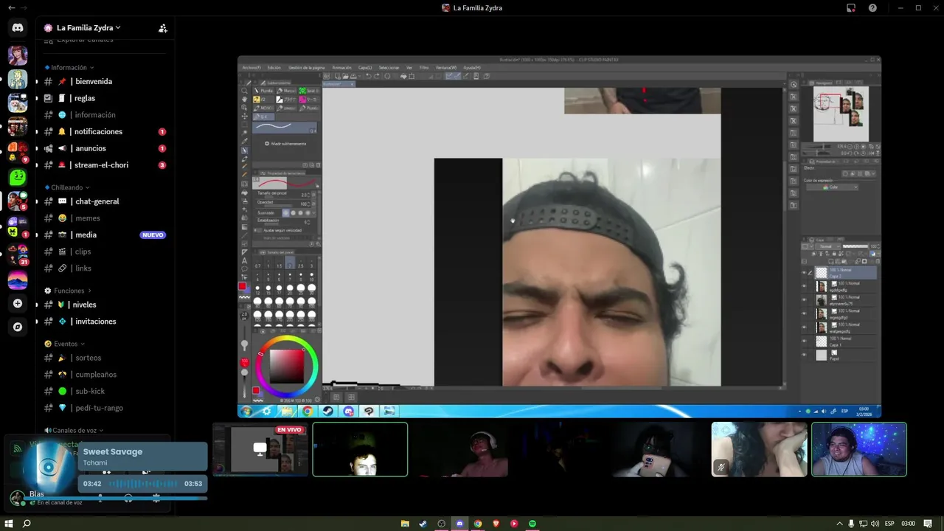
Task: Open Edición menu in Clip Studio
Action: (274, 67)
